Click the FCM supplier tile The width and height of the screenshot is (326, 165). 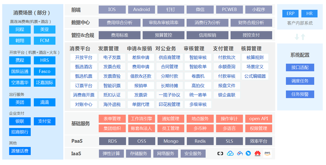pos(44,40)
